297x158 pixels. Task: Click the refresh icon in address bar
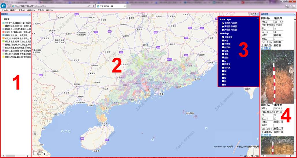(94, 6)
